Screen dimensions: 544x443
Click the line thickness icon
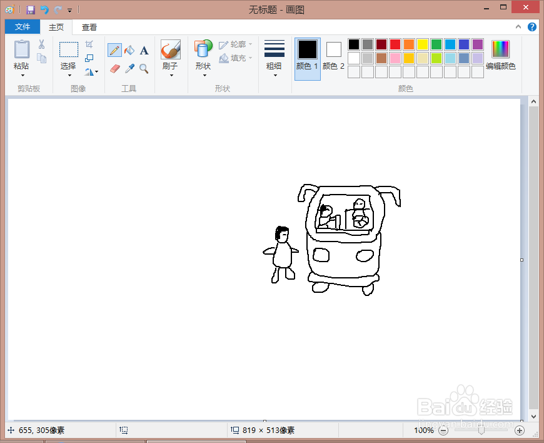click(275, 48)
